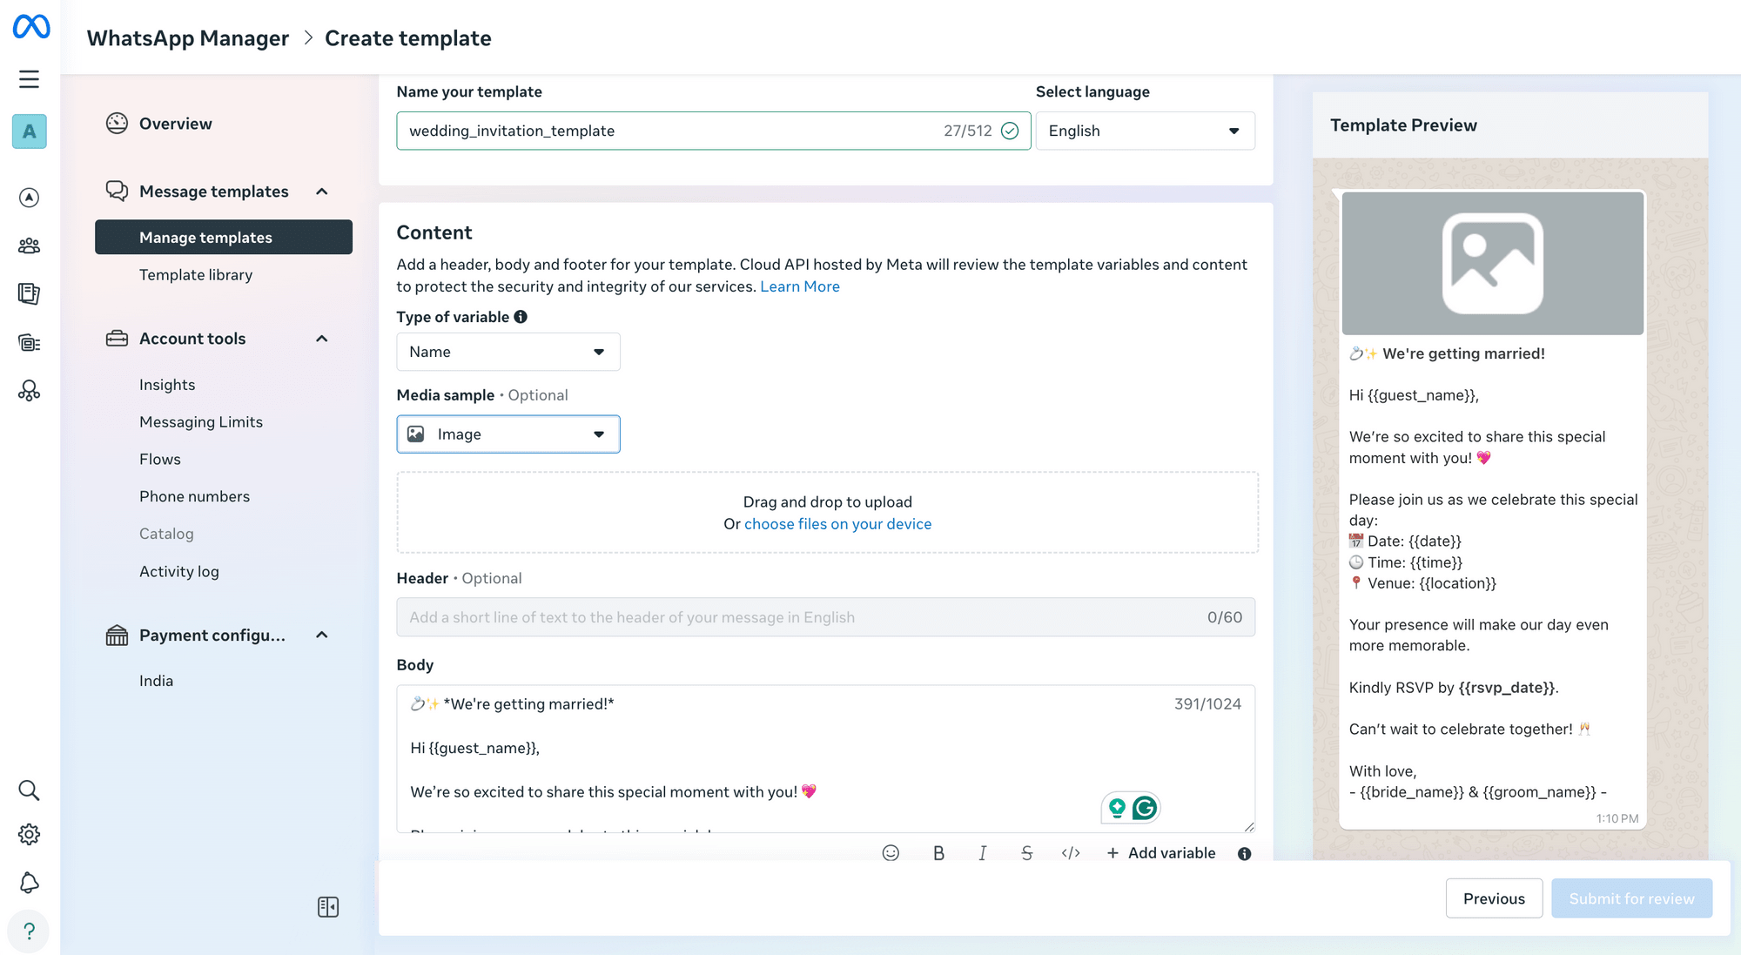Apply monospace code formatting icon
1741x955 pixels.
click(1071, 853)
